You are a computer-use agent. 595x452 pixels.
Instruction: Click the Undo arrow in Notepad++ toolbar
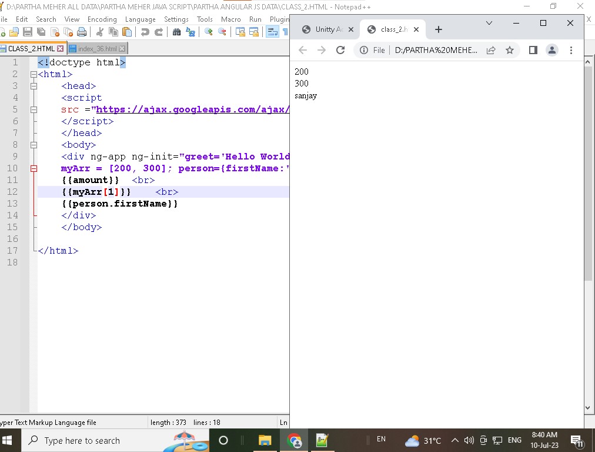pyautogui.click(x=145, y=32)
